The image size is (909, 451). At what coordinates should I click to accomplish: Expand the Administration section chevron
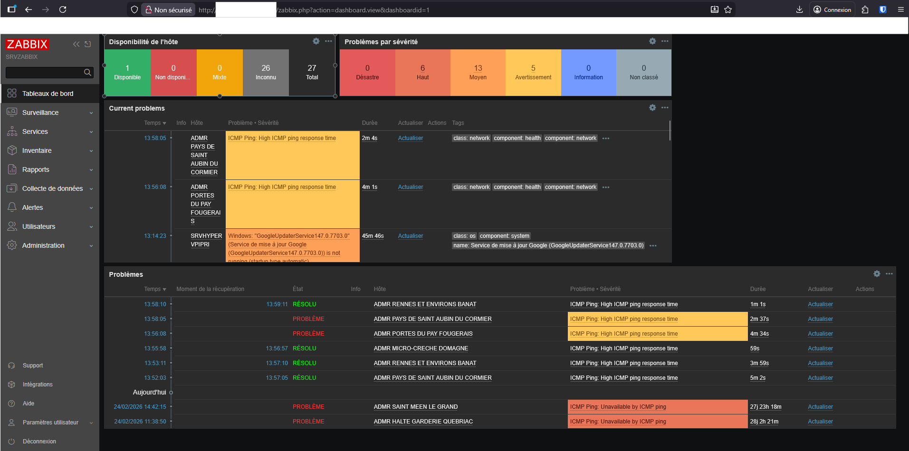pyautogui.click(x=91, y=246)
